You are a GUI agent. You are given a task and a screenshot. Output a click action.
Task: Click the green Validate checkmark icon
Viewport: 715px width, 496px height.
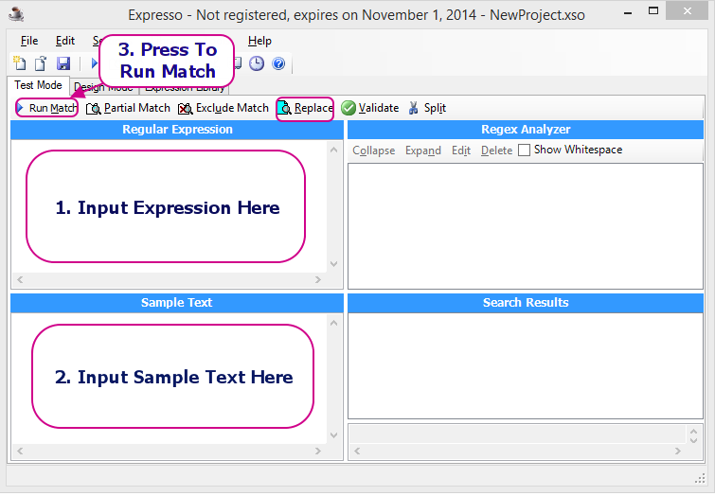[x=349, y=108]
